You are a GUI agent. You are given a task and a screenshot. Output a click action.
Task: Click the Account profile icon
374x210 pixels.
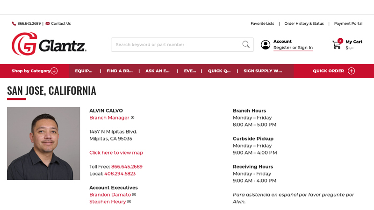tap(265, 44)
